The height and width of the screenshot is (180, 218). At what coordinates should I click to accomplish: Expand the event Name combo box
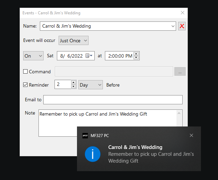point(173,26)
